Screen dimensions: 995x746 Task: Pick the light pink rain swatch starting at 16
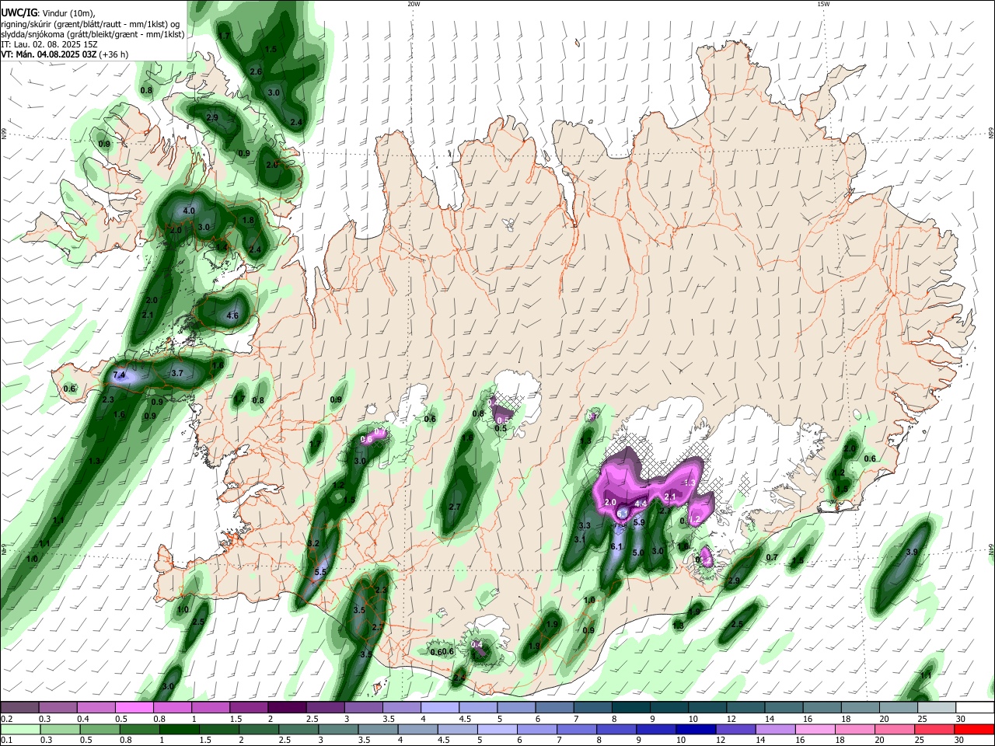(815, 729)
